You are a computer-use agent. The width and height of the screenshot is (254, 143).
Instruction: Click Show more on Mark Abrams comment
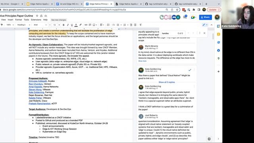click(142, 61)
